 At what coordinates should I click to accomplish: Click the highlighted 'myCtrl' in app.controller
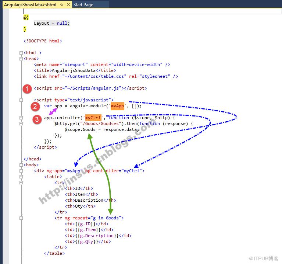click(x=93, y=118)
